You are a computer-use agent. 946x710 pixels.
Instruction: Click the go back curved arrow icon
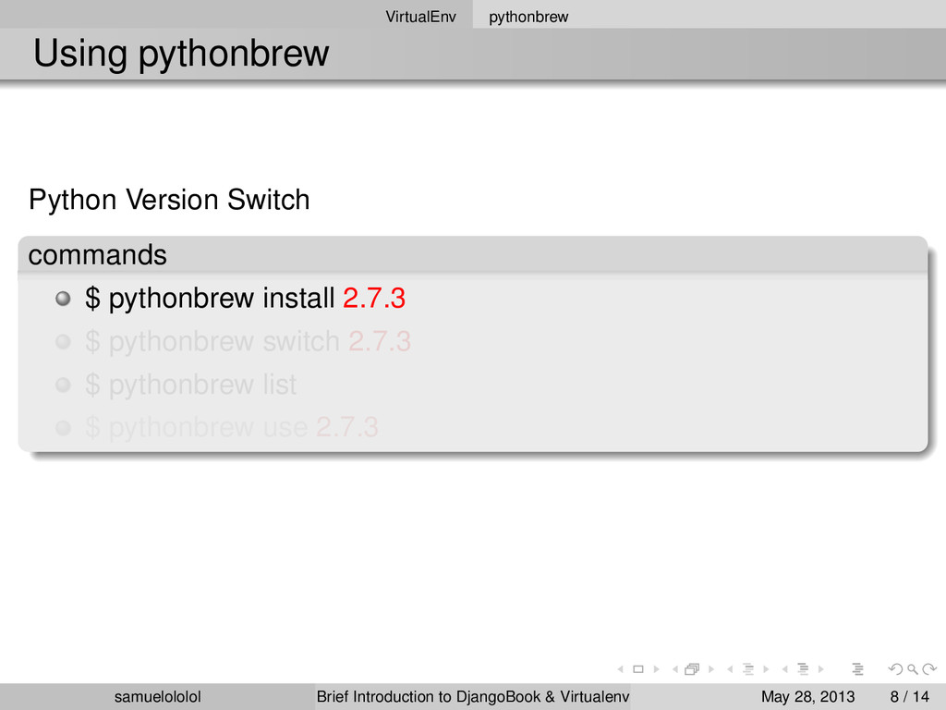(896, 669)
